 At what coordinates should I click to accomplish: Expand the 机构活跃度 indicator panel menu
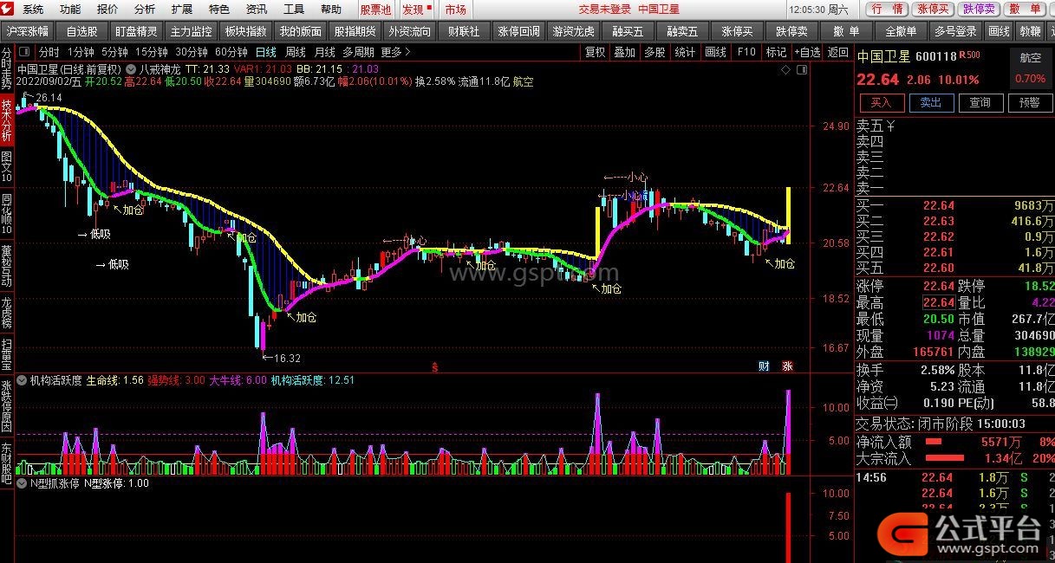click(23, 379)
